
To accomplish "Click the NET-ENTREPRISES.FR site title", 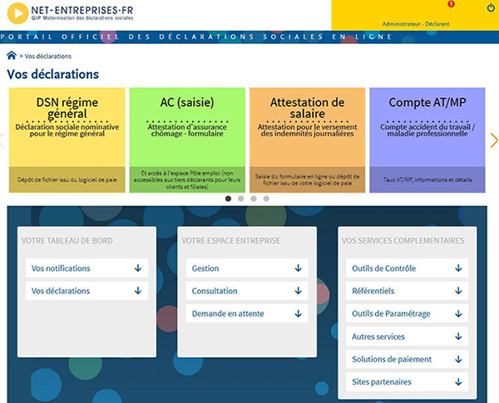I will click(x=82, y=10).
